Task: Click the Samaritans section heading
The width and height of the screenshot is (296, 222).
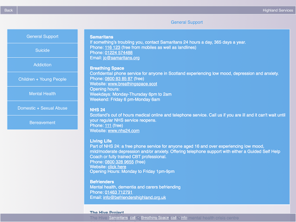Action: tap(101, 37)
